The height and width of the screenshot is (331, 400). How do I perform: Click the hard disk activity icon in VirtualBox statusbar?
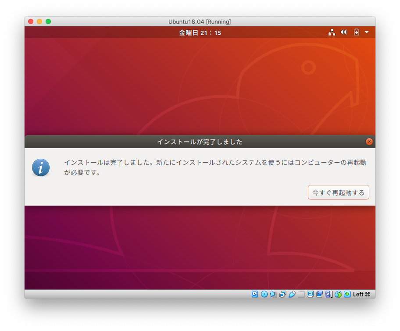tap(254, 294)
